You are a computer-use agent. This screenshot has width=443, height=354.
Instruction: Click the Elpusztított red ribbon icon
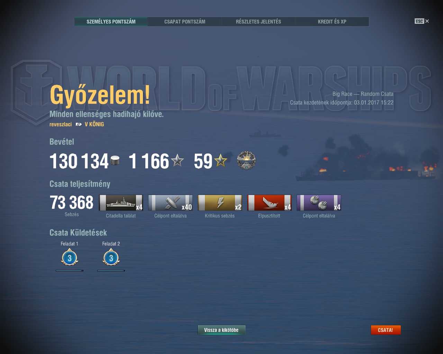(269, 203)
